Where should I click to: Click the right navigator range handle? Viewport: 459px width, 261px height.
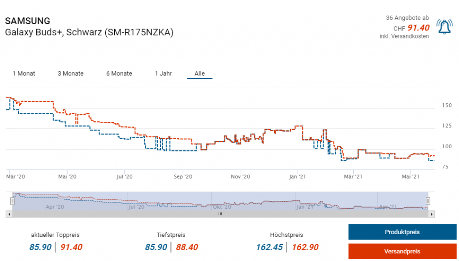pos(428,201)
